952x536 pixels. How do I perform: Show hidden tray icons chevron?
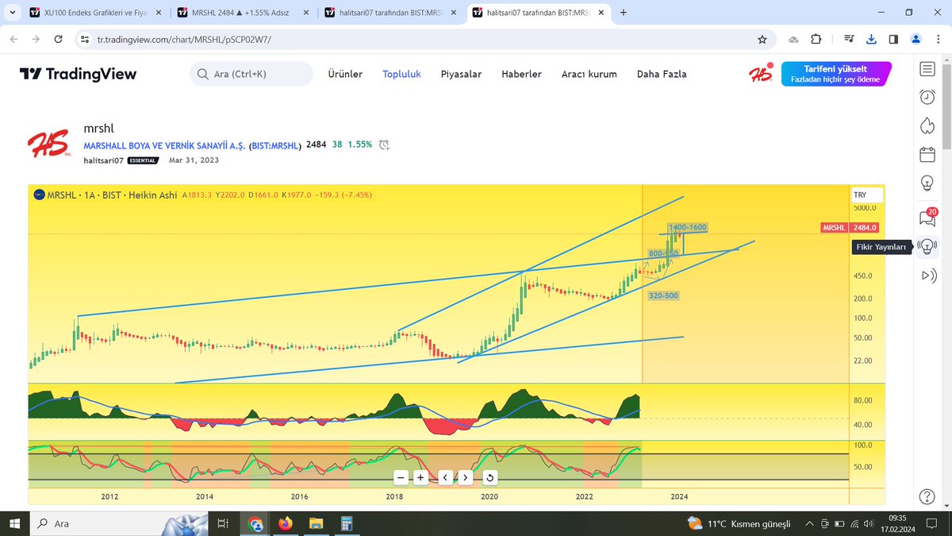809,523
